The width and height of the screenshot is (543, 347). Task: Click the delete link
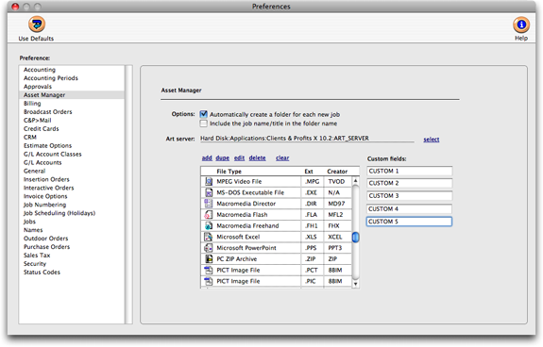pyautogui.click(x=257, y=158)
